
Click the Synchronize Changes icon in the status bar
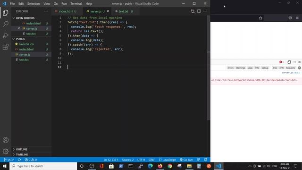[19, 160]
